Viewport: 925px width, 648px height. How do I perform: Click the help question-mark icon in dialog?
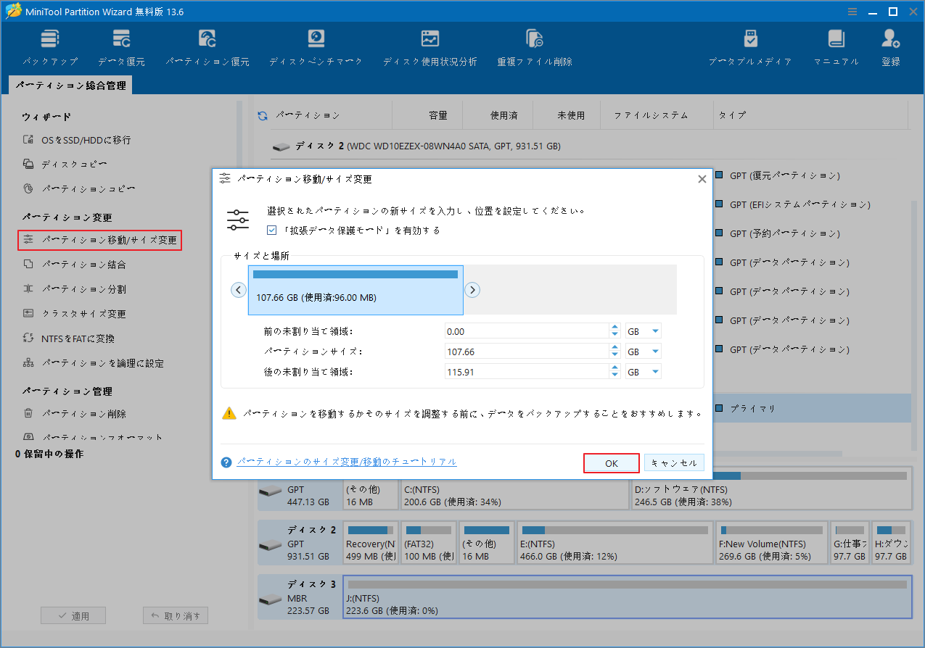226,462
